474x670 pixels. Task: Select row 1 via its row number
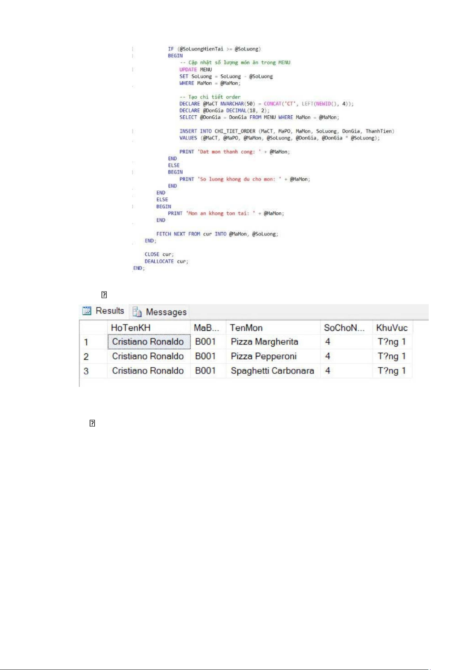(86, 342)
